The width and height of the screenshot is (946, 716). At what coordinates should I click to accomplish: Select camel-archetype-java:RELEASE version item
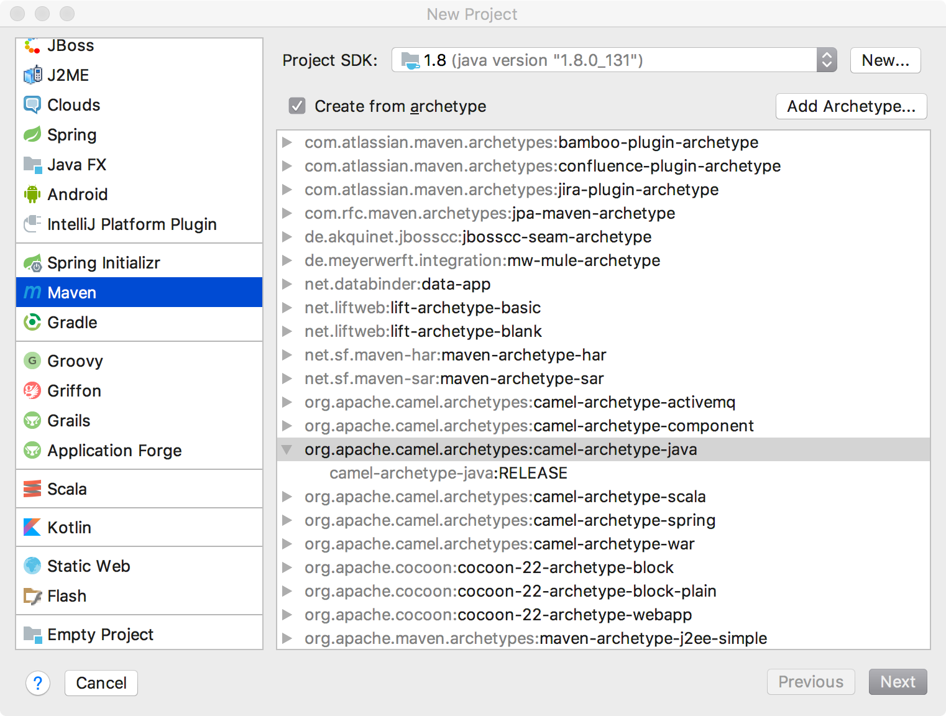coord(448,473)
